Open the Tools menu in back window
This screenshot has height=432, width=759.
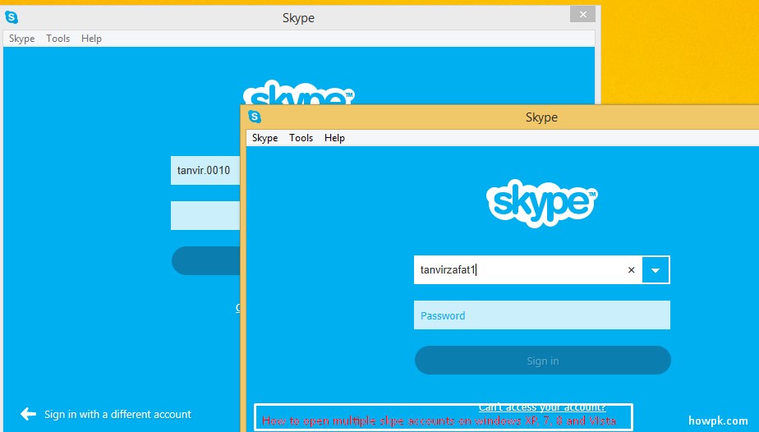pyautogui.click(x=58, y=39)
